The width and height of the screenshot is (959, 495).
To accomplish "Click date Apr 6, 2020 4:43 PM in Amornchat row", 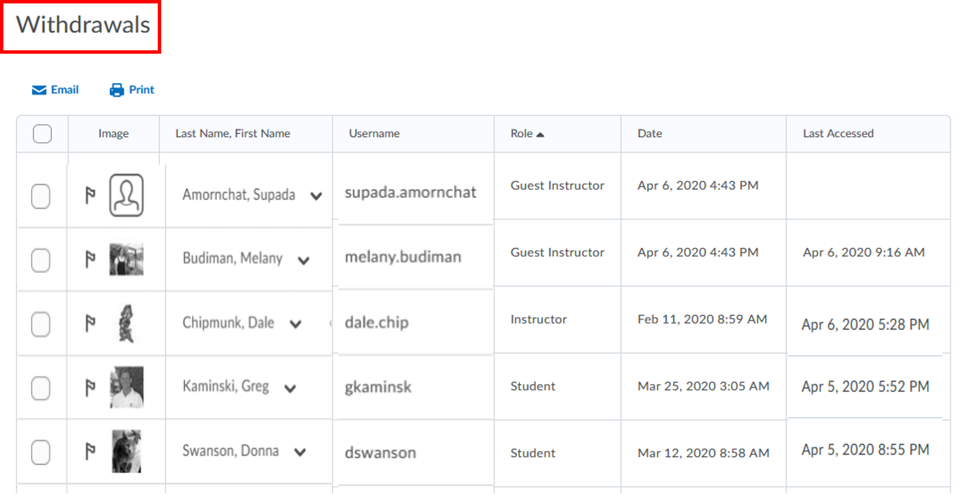I will [x=698, y=186].
